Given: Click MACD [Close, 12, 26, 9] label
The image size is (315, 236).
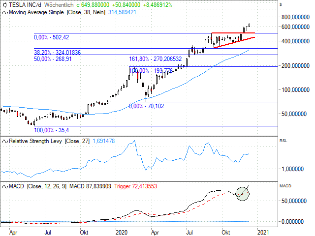Looking at the screenshot, I should 38,186.
